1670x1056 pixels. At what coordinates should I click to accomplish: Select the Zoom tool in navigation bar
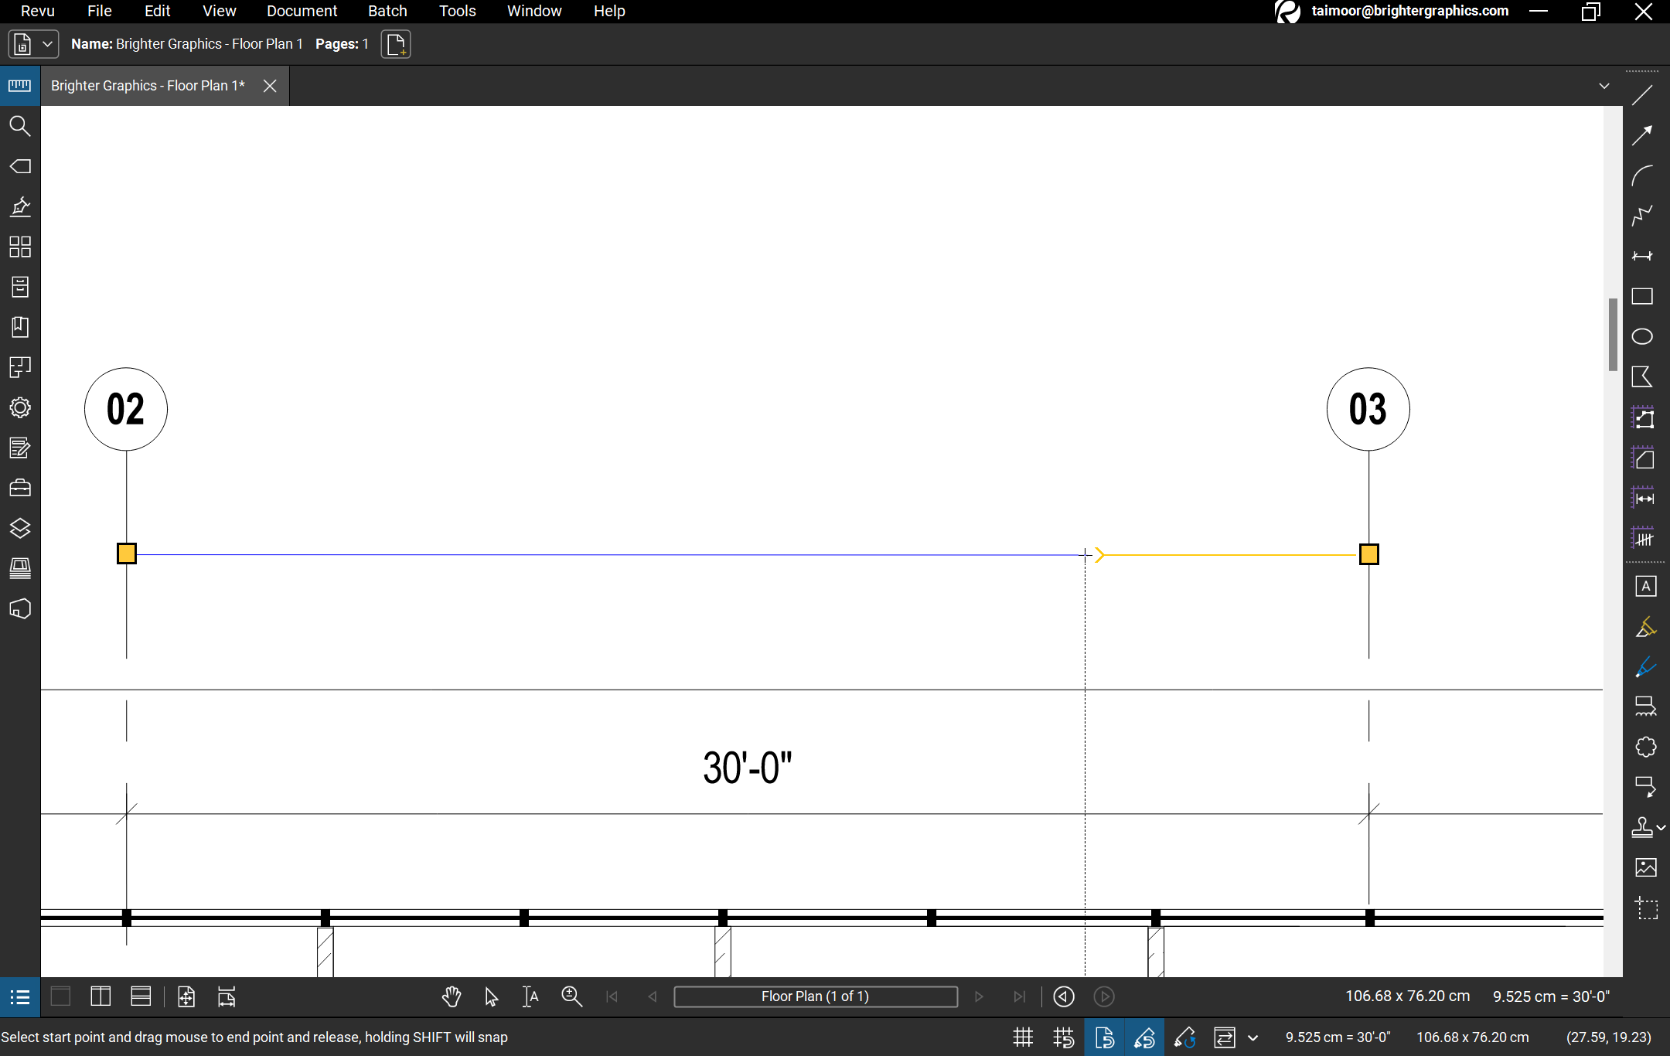pos(572,997)
